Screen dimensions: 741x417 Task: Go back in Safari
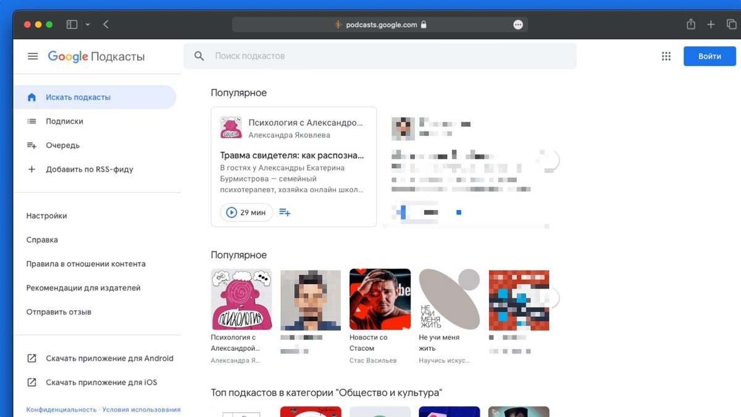coord(106,25)
